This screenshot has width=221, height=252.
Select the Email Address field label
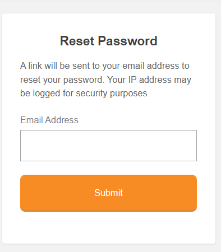(49, 120)
